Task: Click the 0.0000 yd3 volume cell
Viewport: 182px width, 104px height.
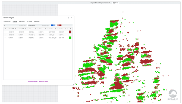Action: (x=52, y=35)
